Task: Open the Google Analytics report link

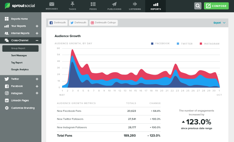Action: click(20, 69)
